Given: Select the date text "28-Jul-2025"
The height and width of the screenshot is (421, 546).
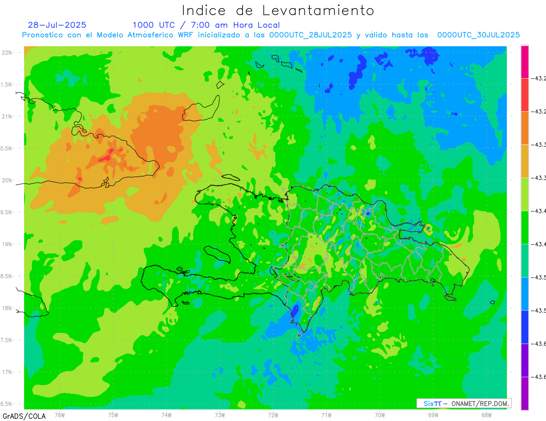Looking at the screenshot, I should [x=57, y=25].
